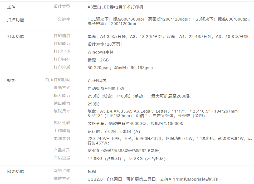Click the 规格 section heading
This screenshot has height=184, width=254.
pyautogui.click(x=11, y=80)
